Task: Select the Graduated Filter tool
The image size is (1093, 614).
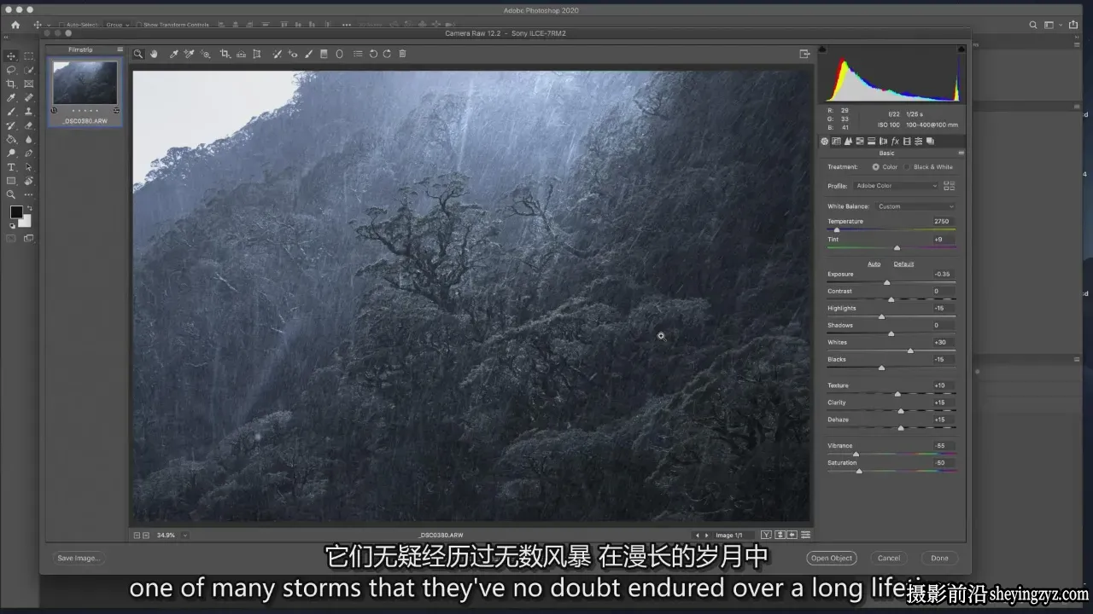Action: [324, 54]
